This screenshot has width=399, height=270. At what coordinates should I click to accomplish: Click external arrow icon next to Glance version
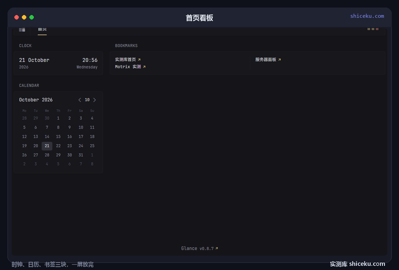[x=217, y=248]
